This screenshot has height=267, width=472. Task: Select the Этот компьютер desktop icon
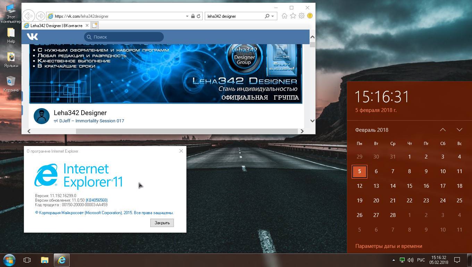[11, 14]
